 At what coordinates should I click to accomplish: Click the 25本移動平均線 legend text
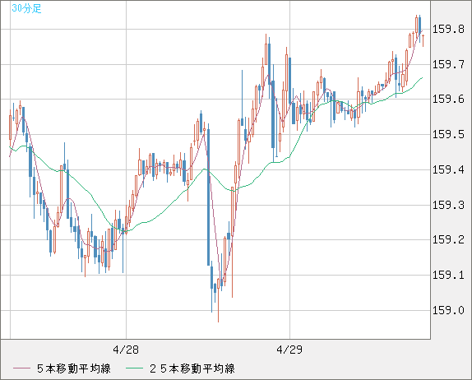pos(192,368)
